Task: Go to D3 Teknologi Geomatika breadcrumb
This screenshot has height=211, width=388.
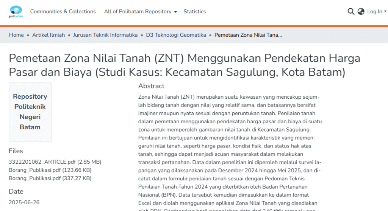Action: (176, 35)
